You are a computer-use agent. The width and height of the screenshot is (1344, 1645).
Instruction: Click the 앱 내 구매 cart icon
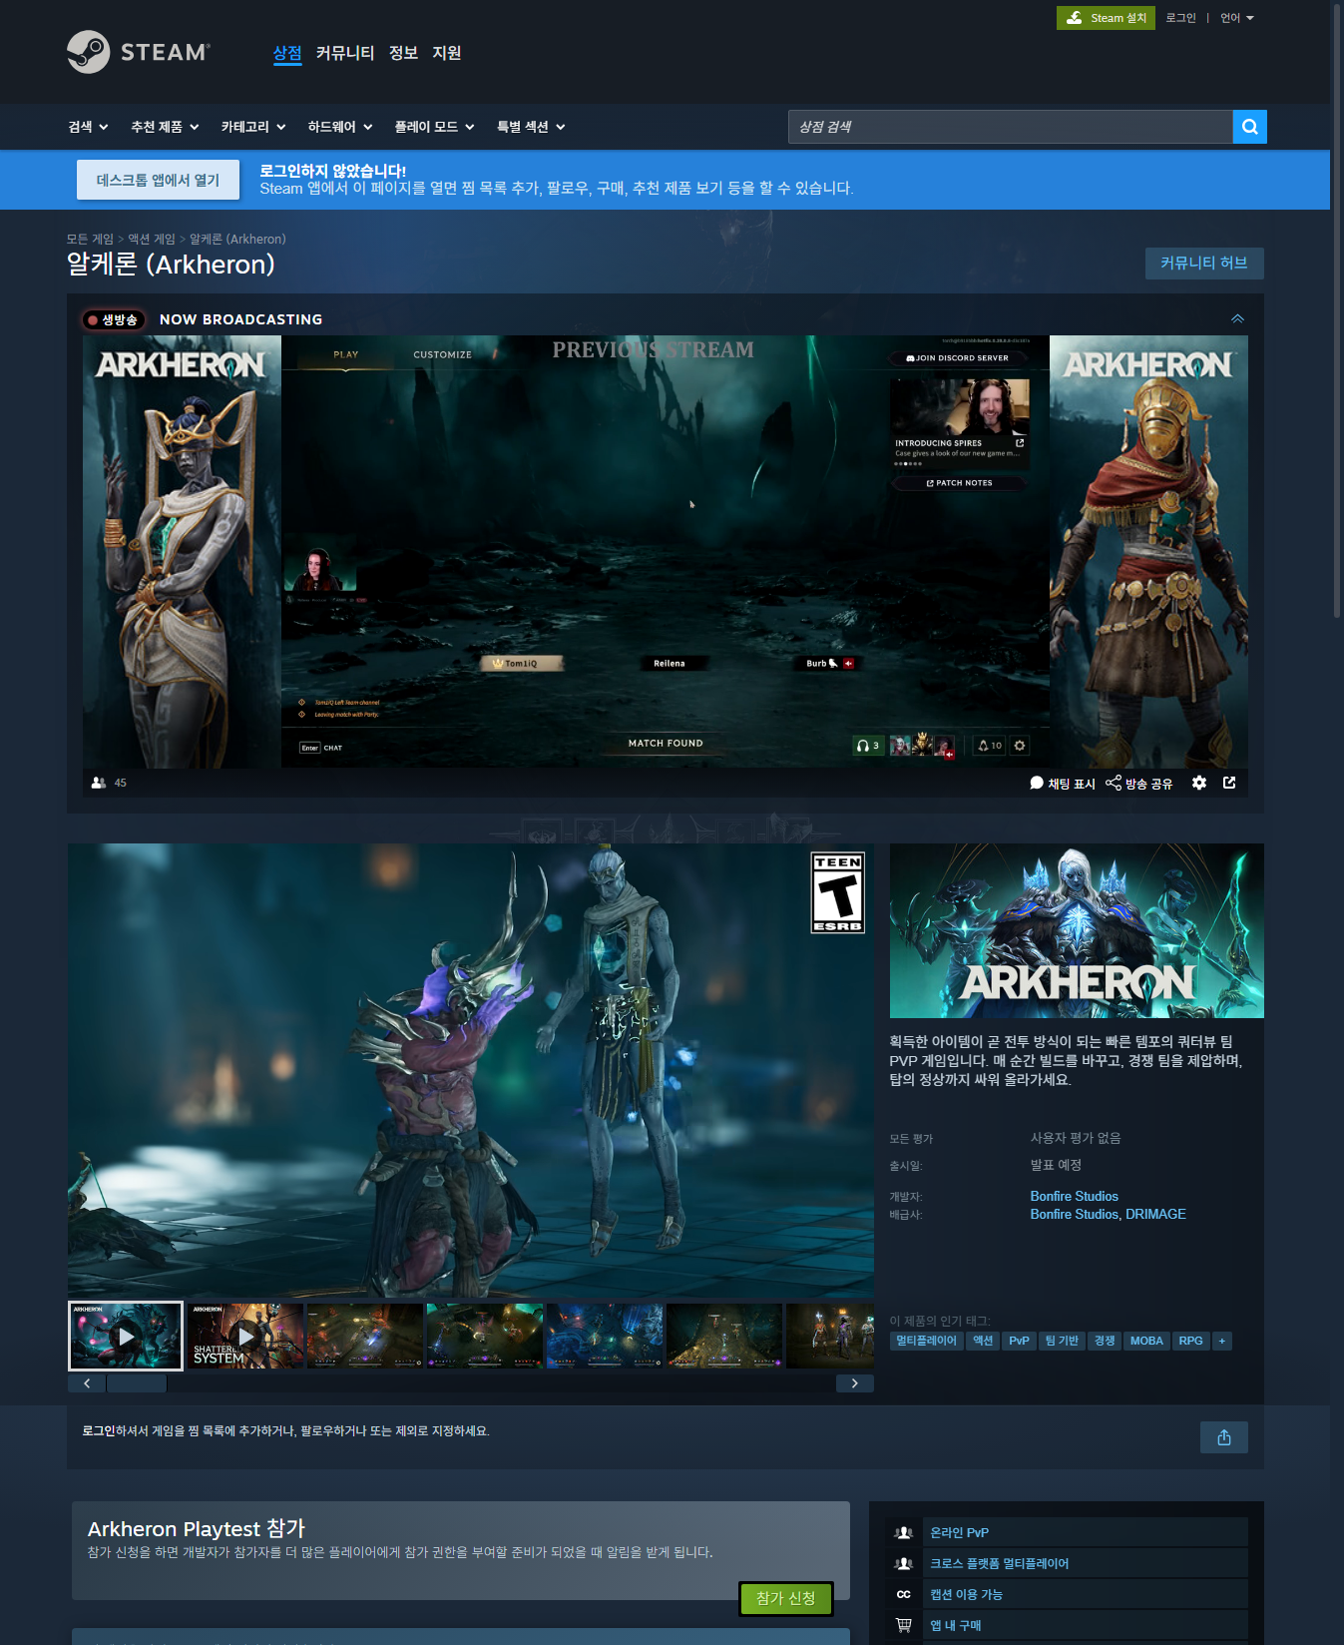point(904,1625)
